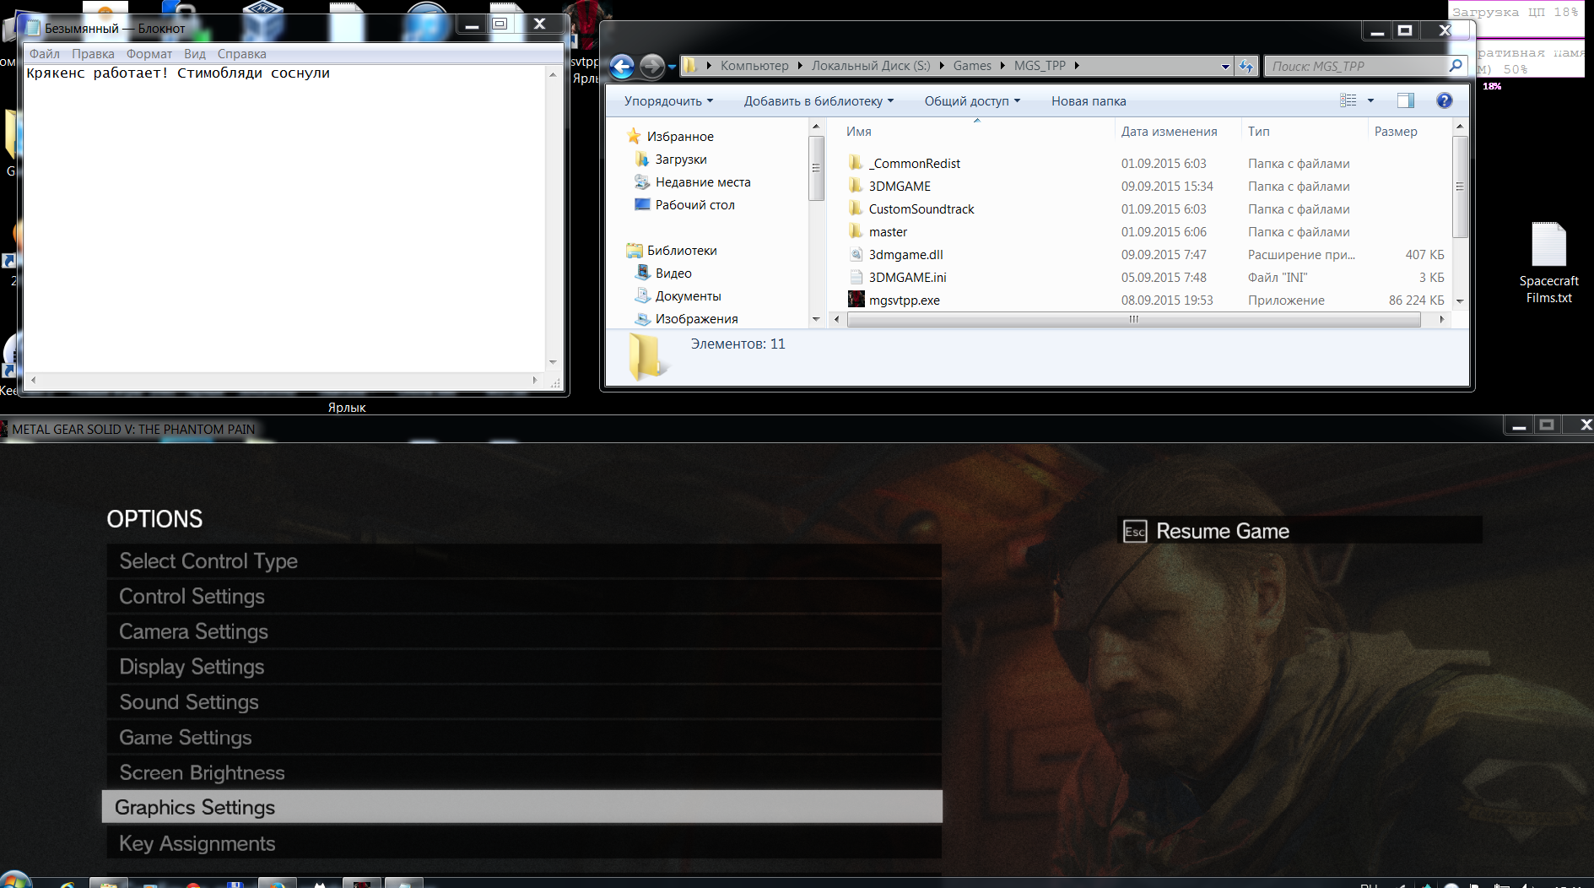Open the Формат menu in Notepad

(149, 53)
